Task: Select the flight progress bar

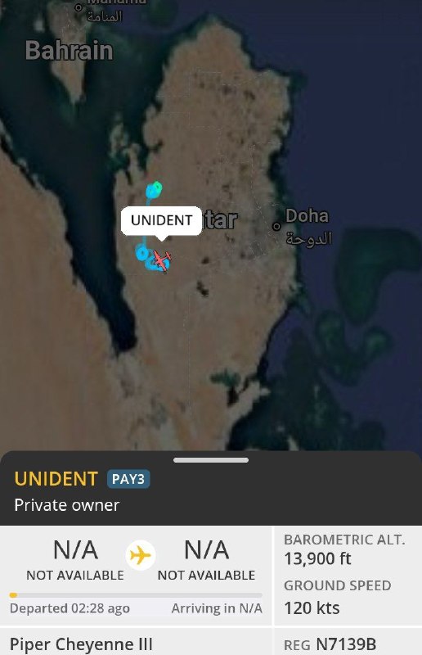Action: (136, 595)
